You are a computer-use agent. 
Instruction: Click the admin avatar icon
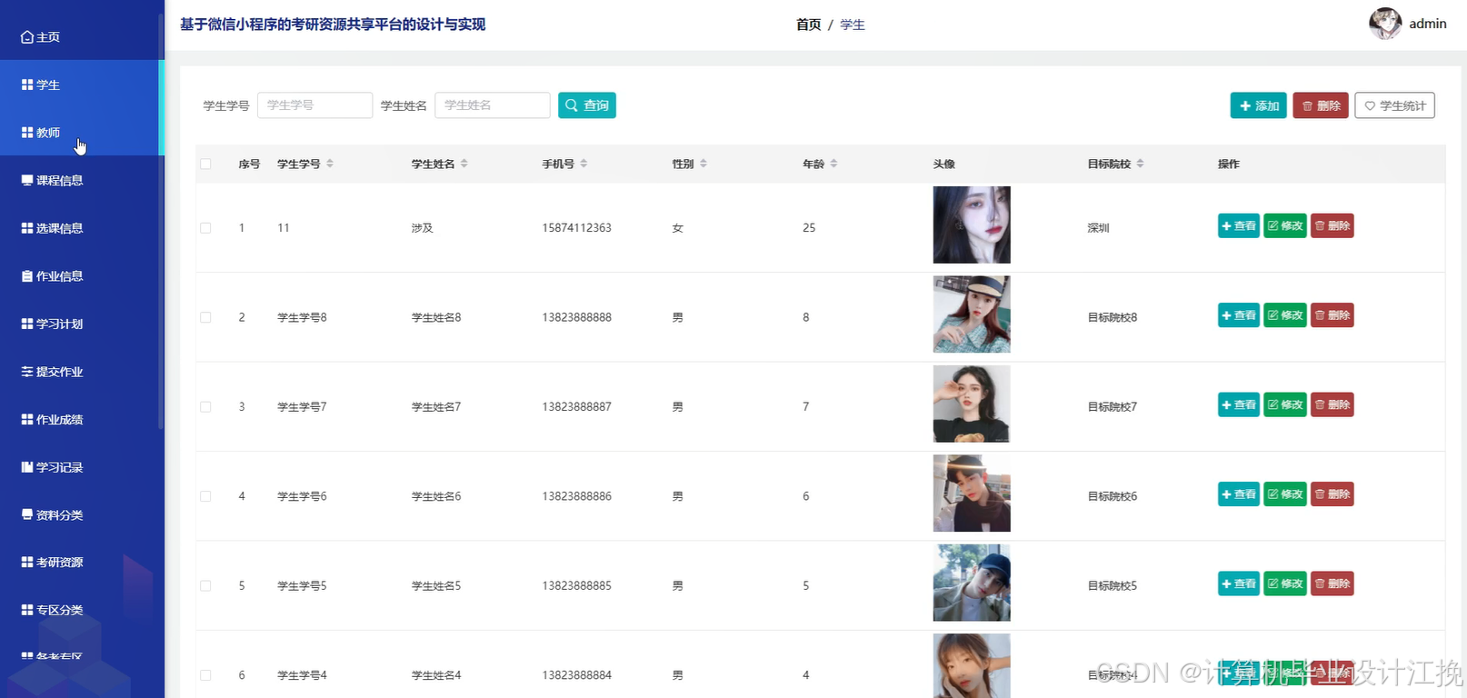[x=1385, y=24]
